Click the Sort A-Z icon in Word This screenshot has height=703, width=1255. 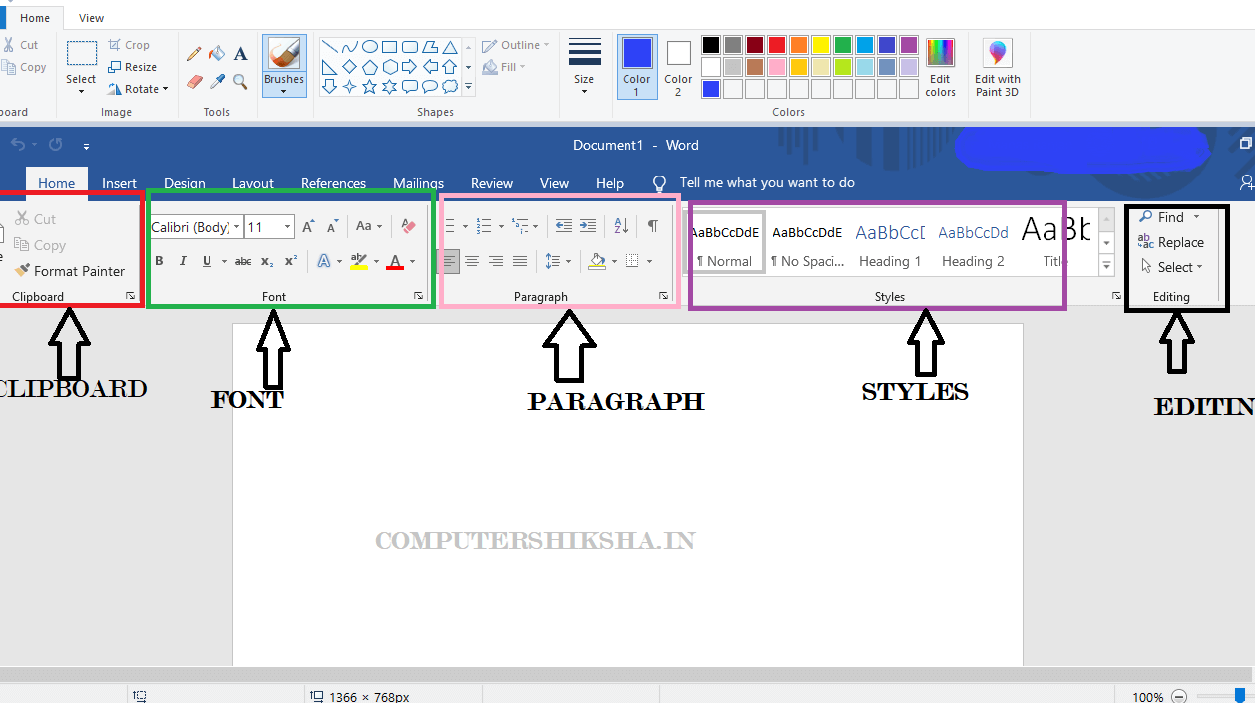click(x=621, y=226)
